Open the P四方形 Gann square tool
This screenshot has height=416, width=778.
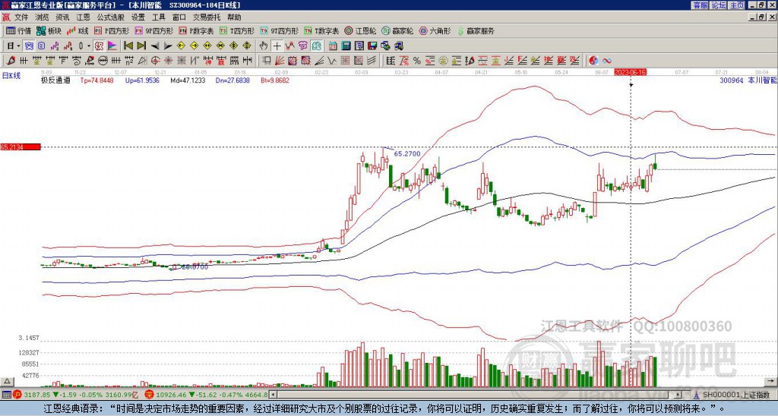(x=112, y=30)
